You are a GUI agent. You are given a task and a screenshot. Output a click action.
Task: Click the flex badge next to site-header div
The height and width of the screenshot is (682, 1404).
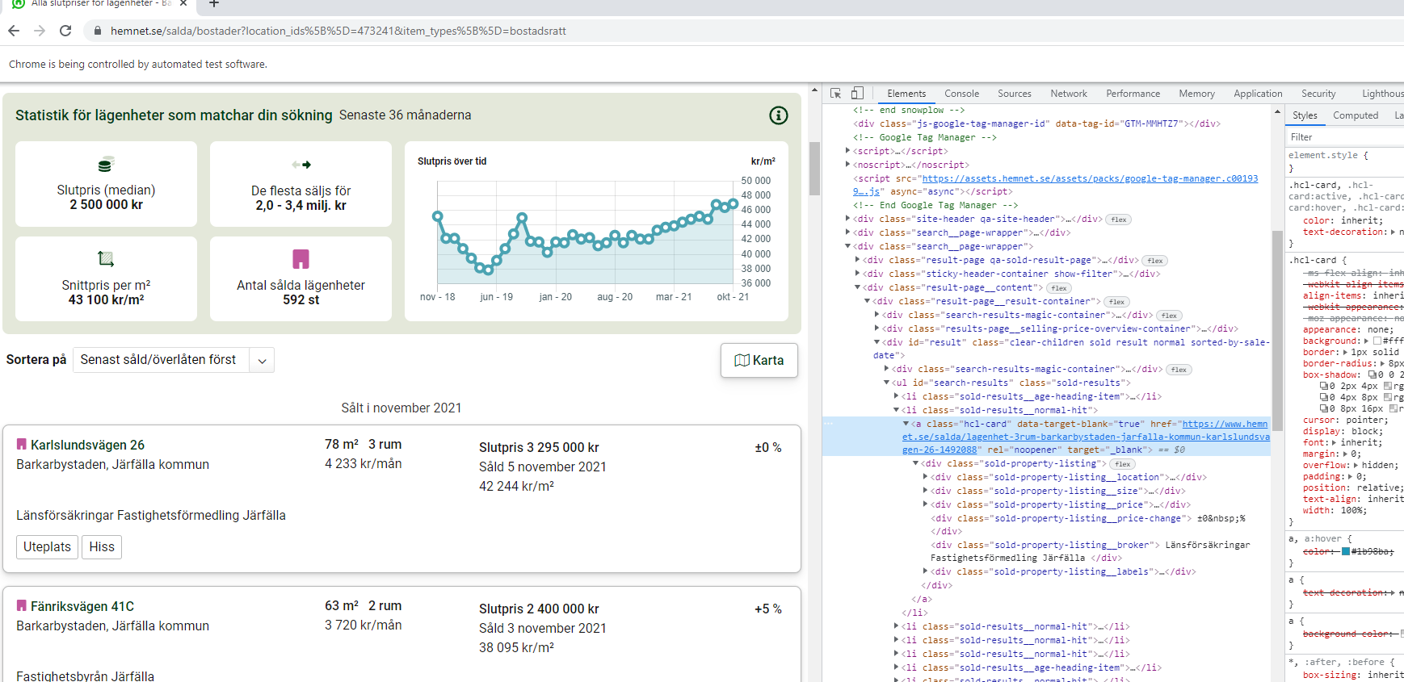click(1119, 220)
